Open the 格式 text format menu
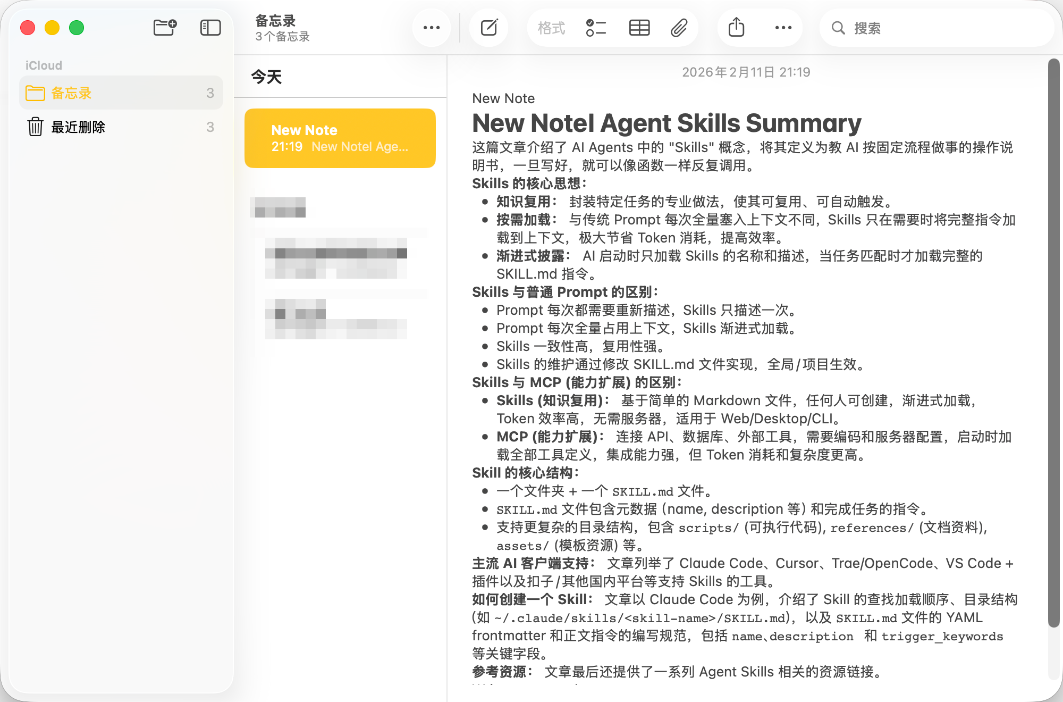The height and width of the screenshot is (702, 1063). point(551,28)
